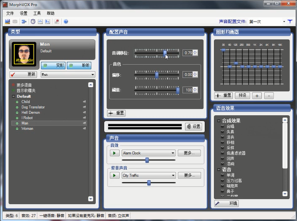297x221 pixels.
Task: Decrease 阈值 value with spinner down arrow
Action: coord(195,91)
